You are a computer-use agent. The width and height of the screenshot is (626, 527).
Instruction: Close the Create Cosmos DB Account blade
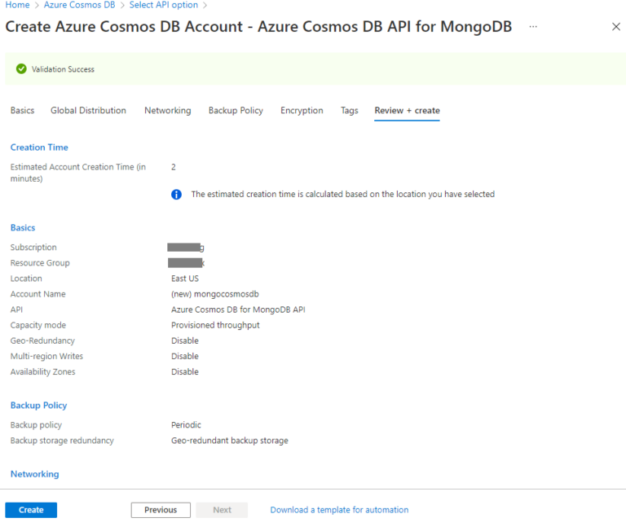pos(615,27)
